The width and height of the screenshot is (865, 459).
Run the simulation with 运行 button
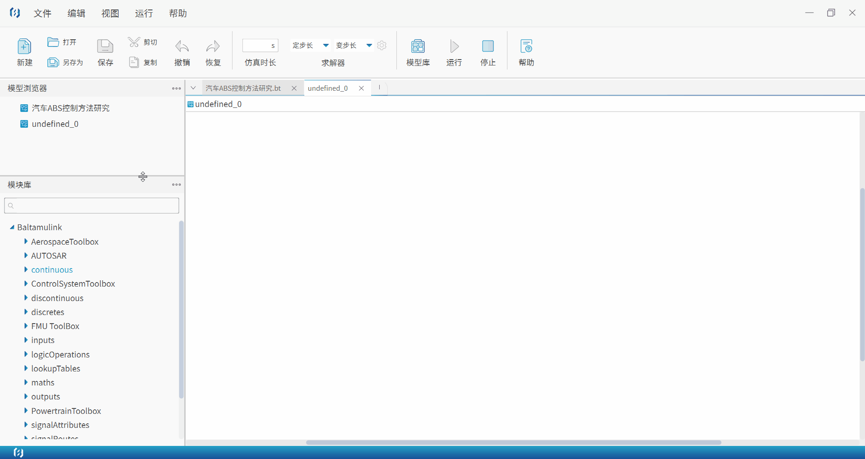[454, 46]
